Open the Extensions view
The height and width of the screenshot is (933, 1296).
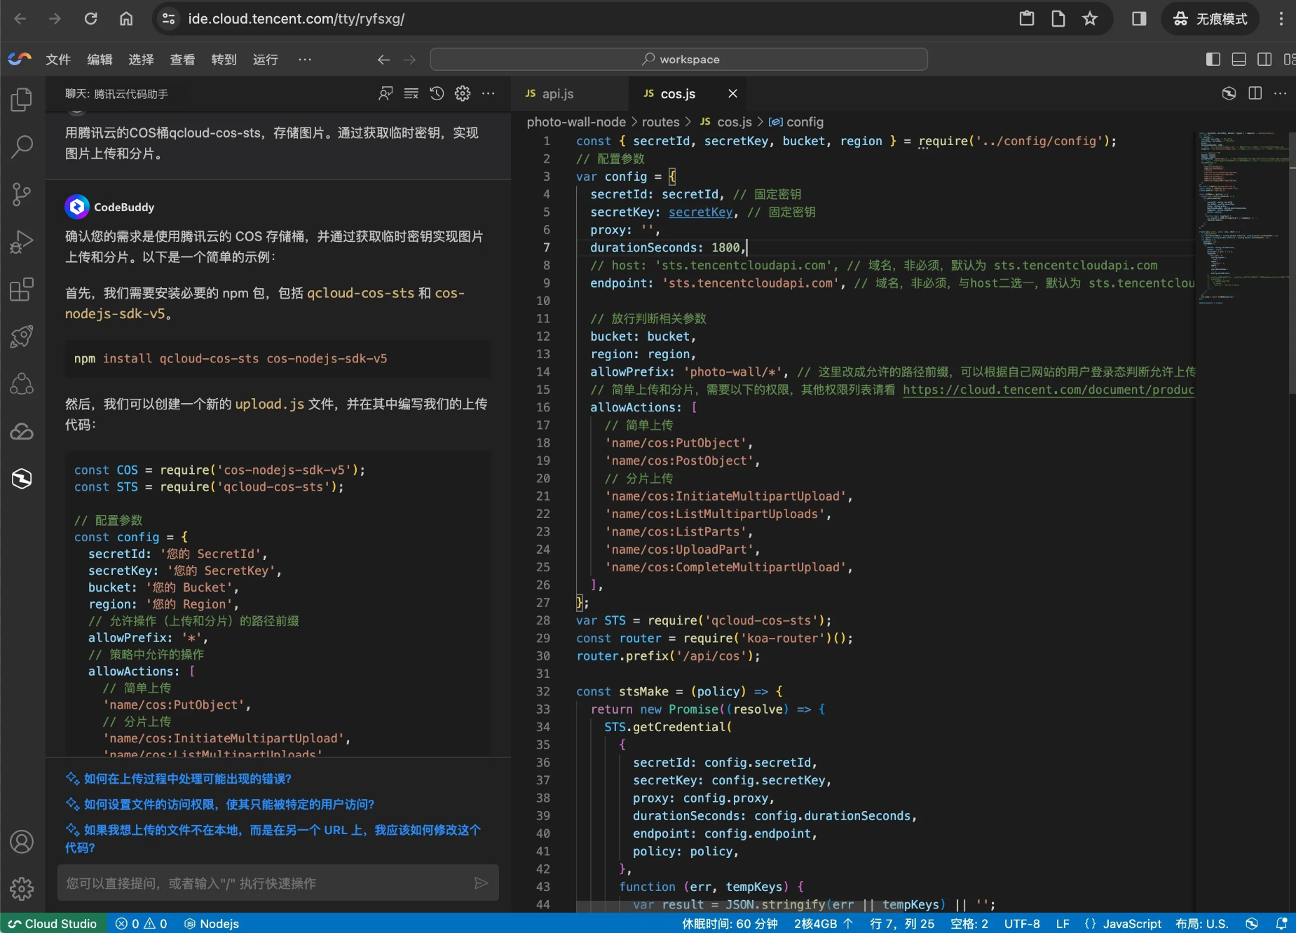[x=22, y=289]
